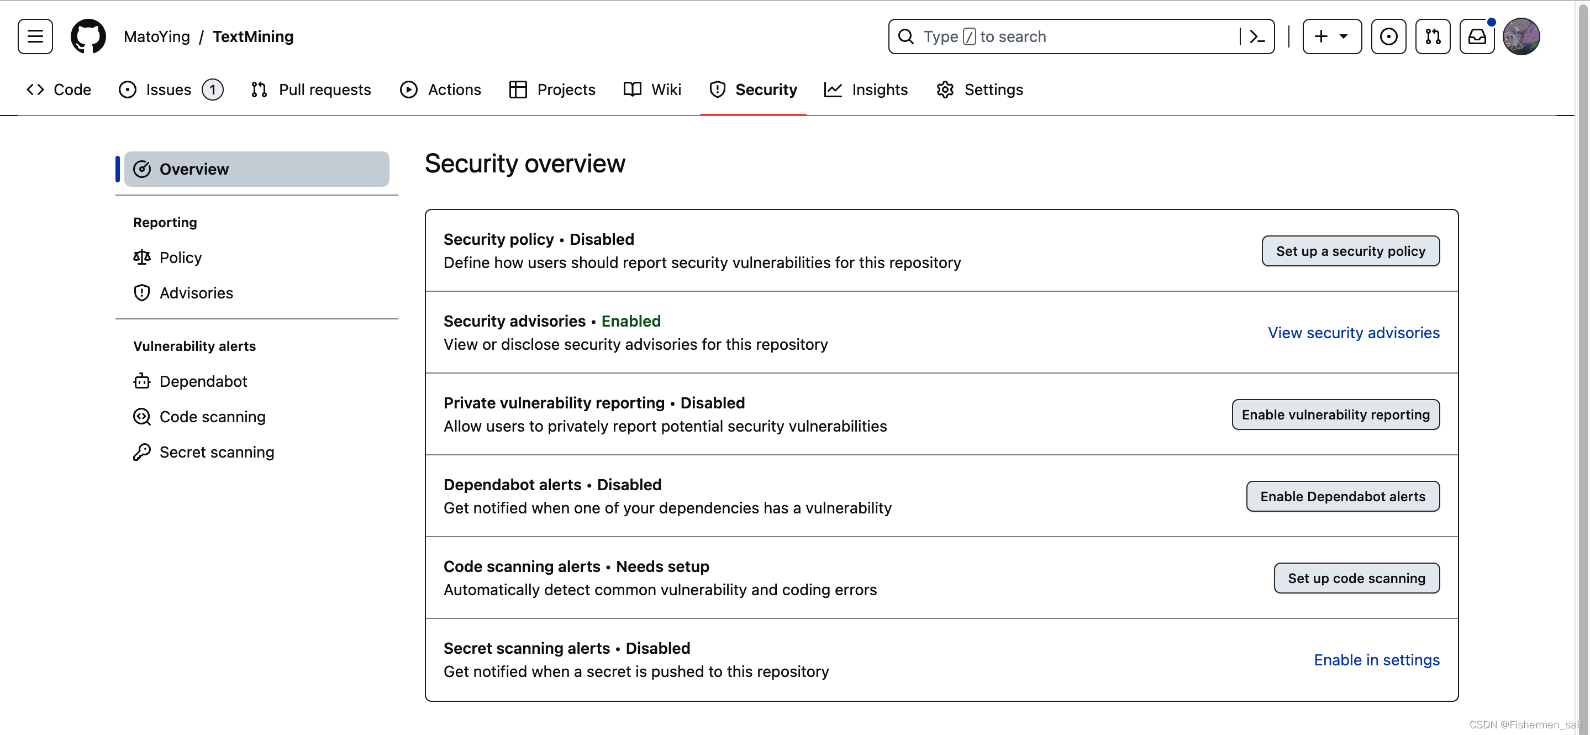Click the page vertical scrollbar
Image resolution: width=1590 pixels, height=735 pixels.
click(1583, 368)
